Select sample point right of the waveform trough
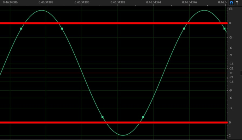The image size is (242, 140). [x=143, y=117]
